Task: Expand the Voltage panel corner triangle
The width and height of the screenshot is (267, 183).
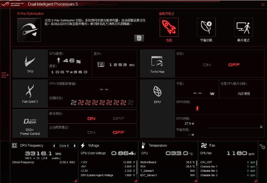Action: pos(135,181)
